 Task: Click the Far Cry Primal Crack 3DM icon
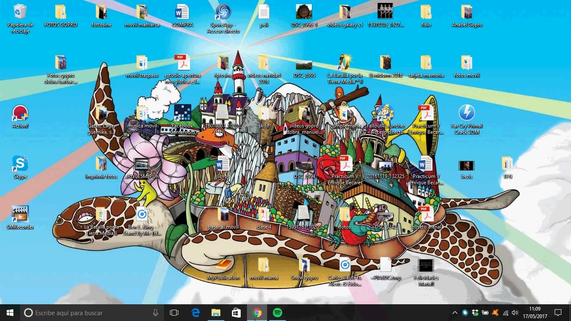tap(466, 113)
